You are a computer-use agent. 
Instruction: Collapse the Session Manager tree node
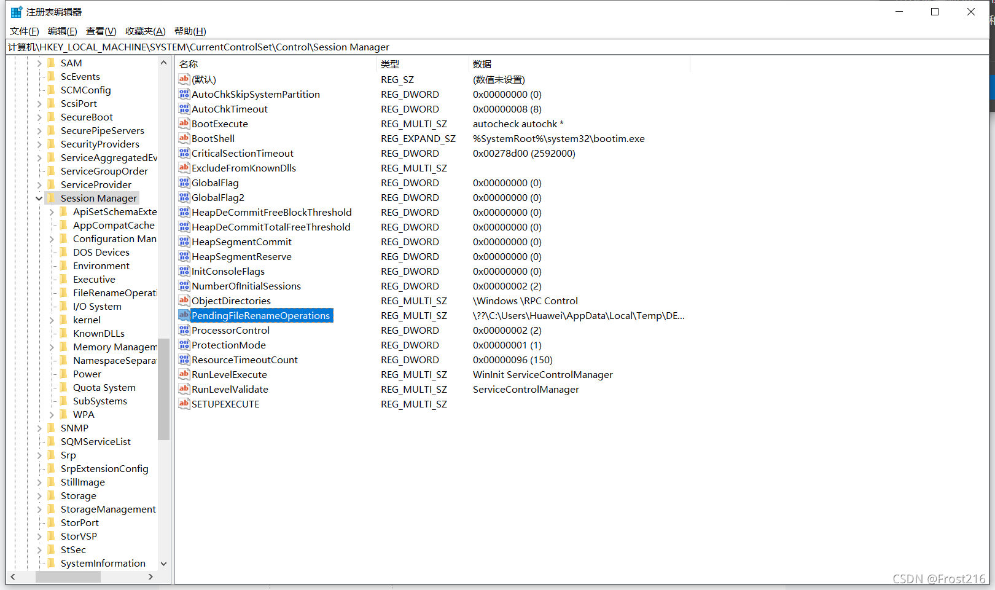tap(39, 199)
